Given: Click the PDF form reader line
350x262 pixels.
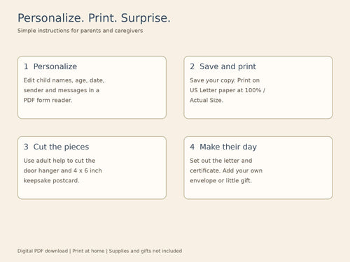Looking at the screenshot, I should (x=48, y=100).
